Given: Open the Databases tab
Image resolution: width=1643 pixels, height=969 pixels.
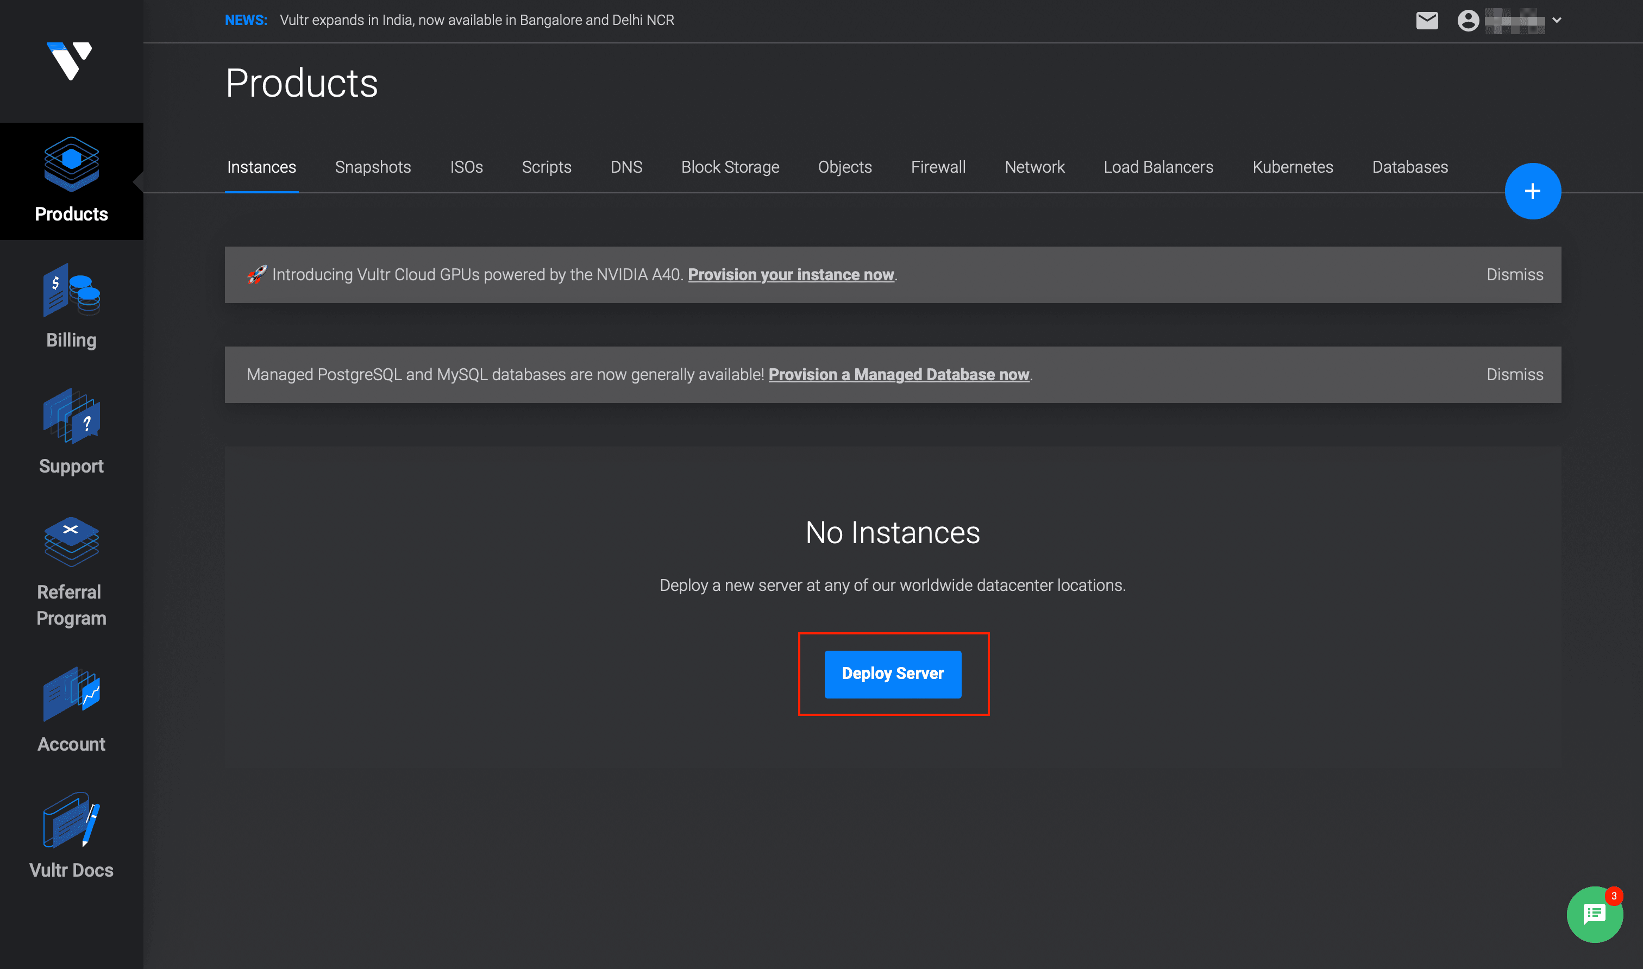Looking at the screenshot, I should coord(1410,167).
